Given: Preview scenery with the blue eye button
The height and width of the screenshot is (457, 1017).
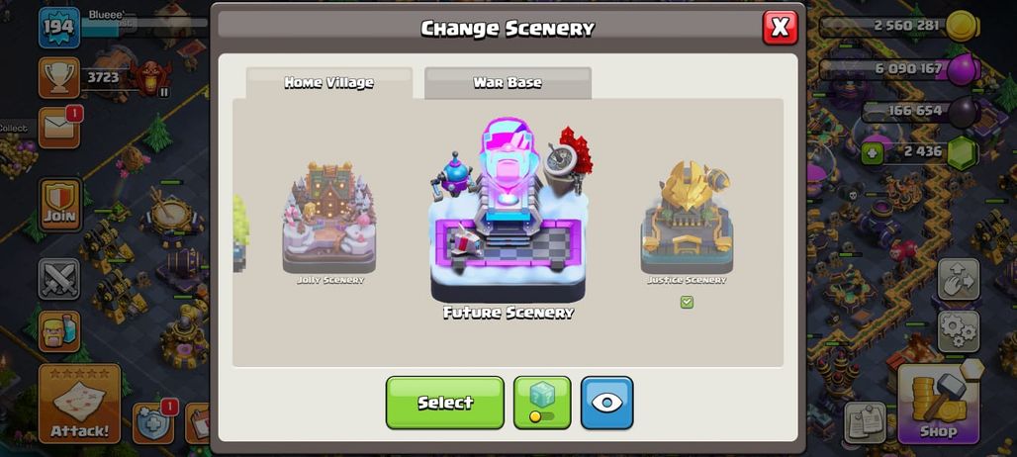Looking at the screenshot, I should 606,403.
